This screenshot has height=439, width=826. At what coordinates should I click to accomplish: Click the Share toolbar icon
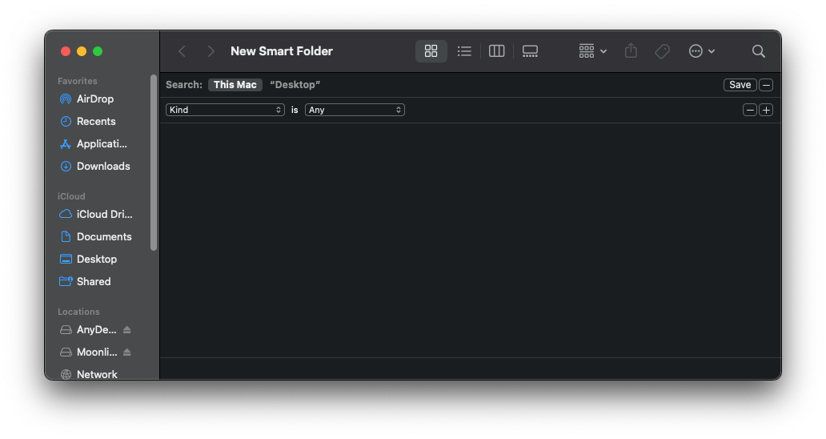click(x=631, y=51)
